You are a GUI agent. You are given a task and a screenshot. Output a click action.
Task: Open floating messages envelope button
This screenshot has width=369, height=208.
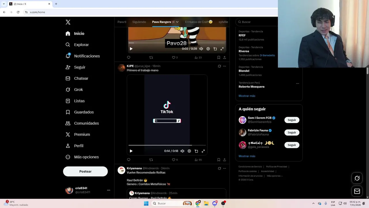pyautogui.click(x=357, y=191)
